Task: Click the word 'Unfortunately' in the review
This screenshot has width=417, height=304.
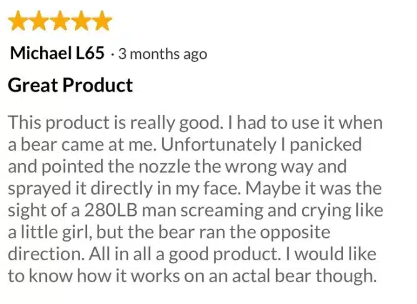Action: pyautogui.click(x=219, y=145)
